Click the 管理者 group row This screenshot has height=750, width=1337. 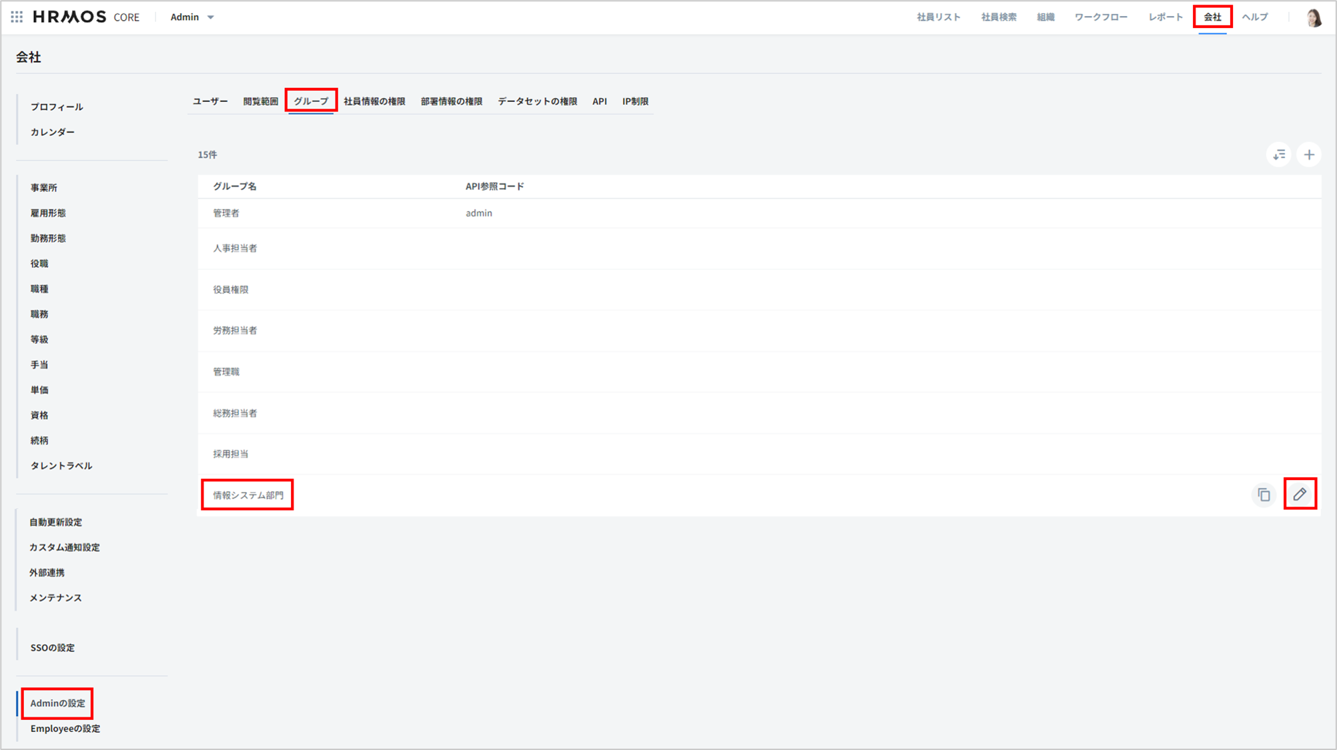[x=226, y=213]
